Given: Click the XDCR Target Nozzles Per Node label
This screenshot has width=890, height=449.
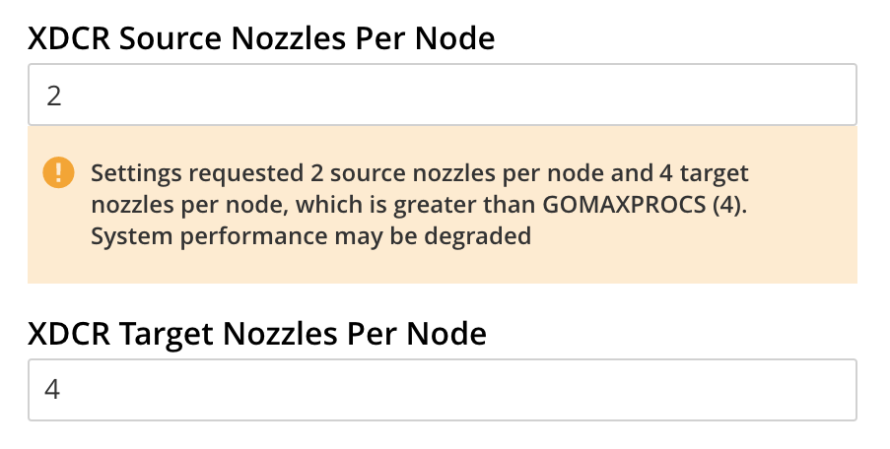Looking at the screenshot, I should [257, 334].
